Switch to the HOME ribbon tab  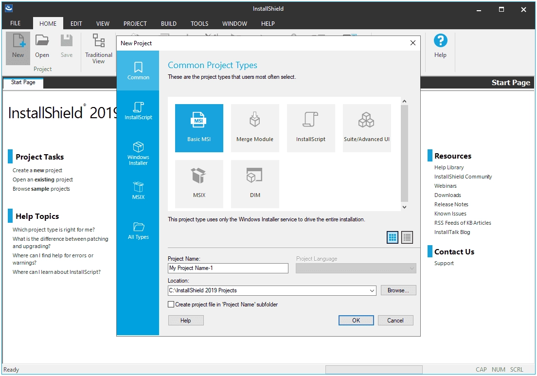point(48,23)
